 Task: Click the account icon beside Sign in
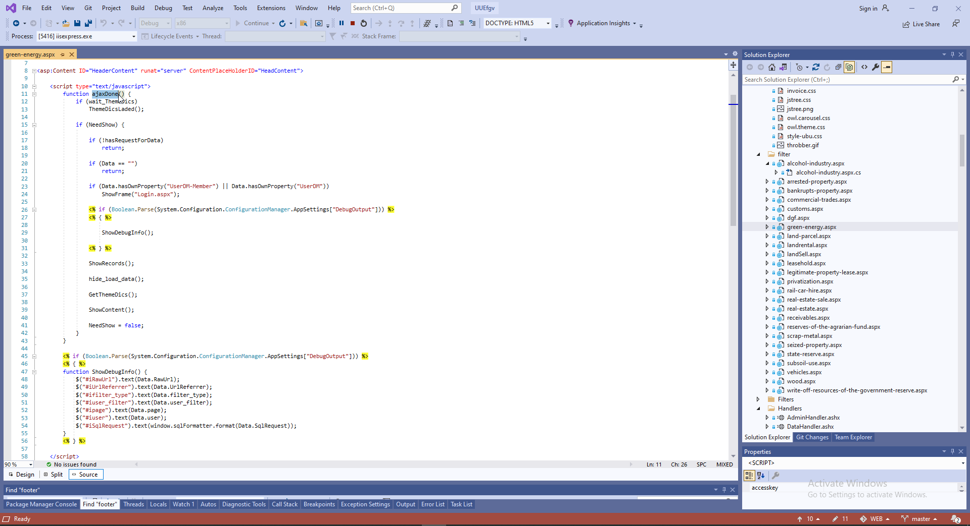point(886,8)
